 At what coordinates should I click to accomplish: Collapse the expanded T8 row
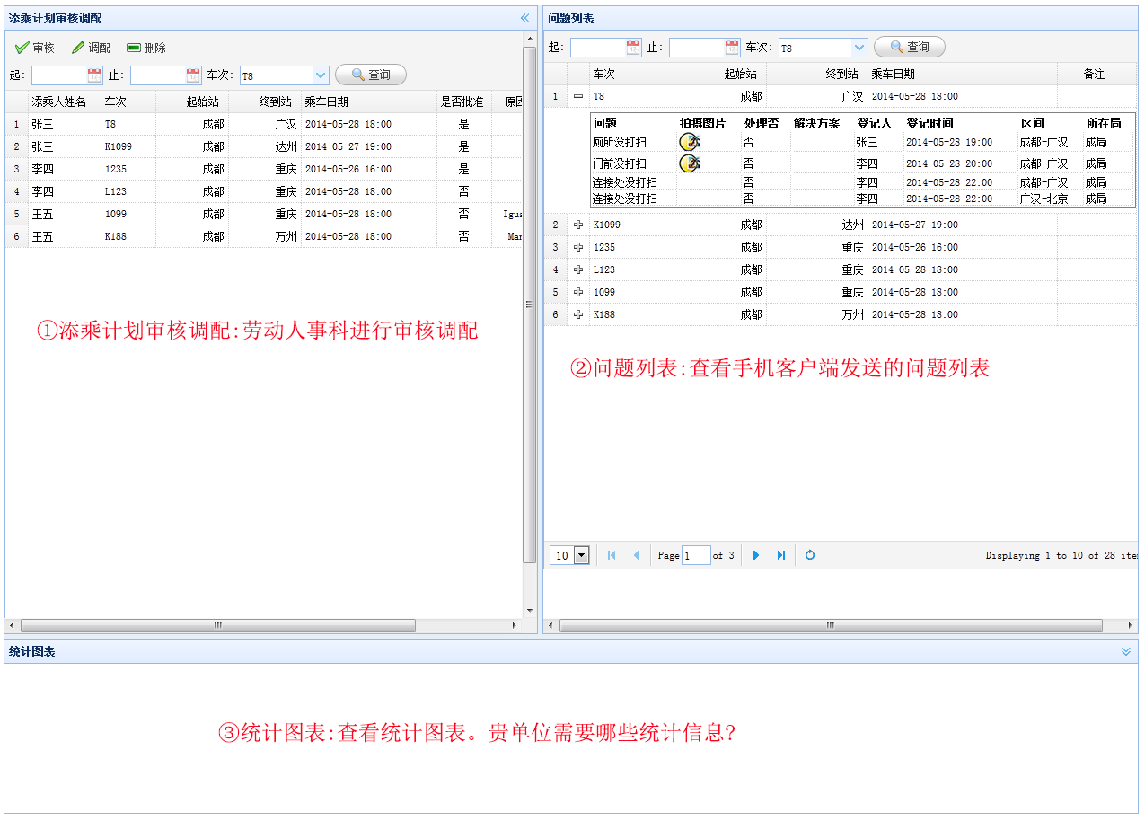[578, 96]
